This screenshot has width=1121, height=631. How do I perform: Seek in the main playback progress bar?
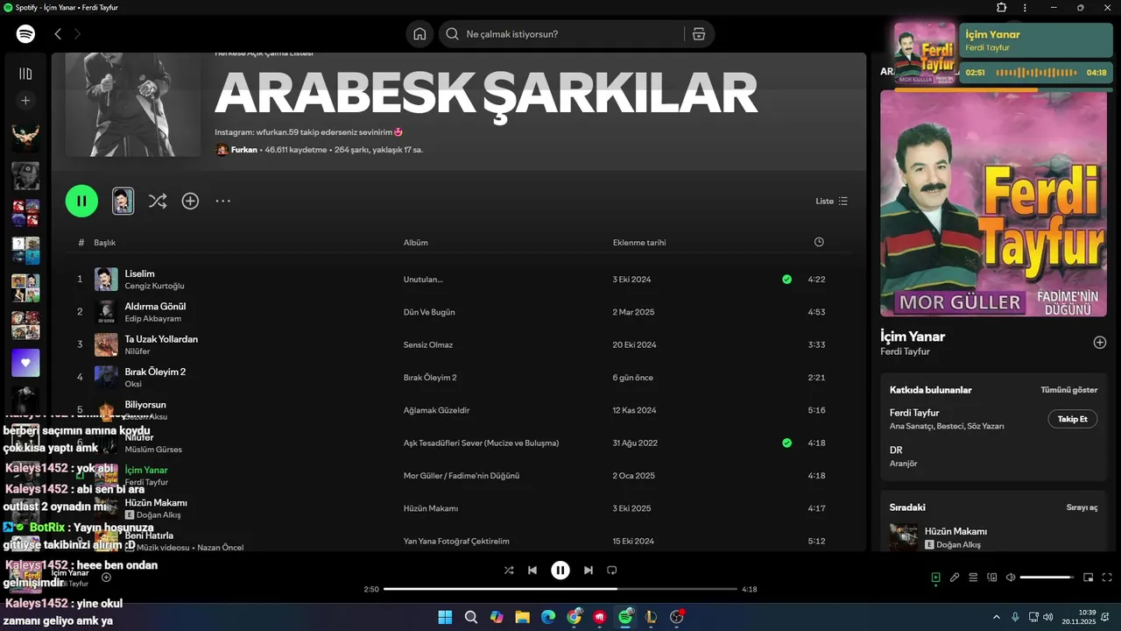coord(560,589)
